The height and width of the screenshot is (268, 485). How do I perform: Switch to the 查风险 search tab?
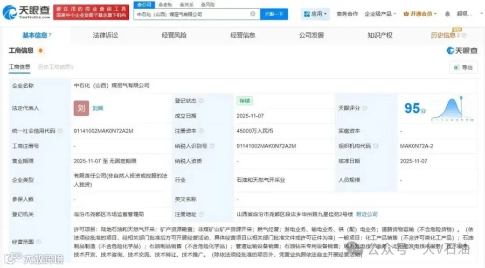click(208, 5)
